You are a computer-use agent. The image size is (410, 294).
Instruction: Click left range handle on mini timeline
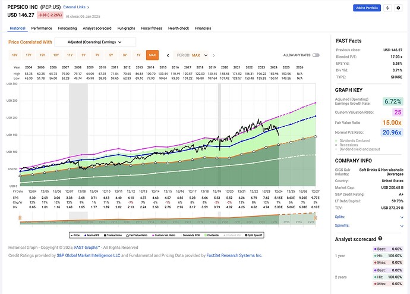(x=20, y=218)
